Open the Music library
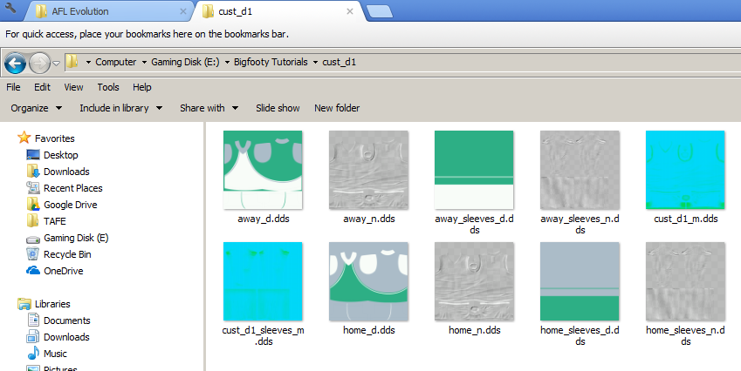Screen dimensions: 741x371 click(57, 354)
